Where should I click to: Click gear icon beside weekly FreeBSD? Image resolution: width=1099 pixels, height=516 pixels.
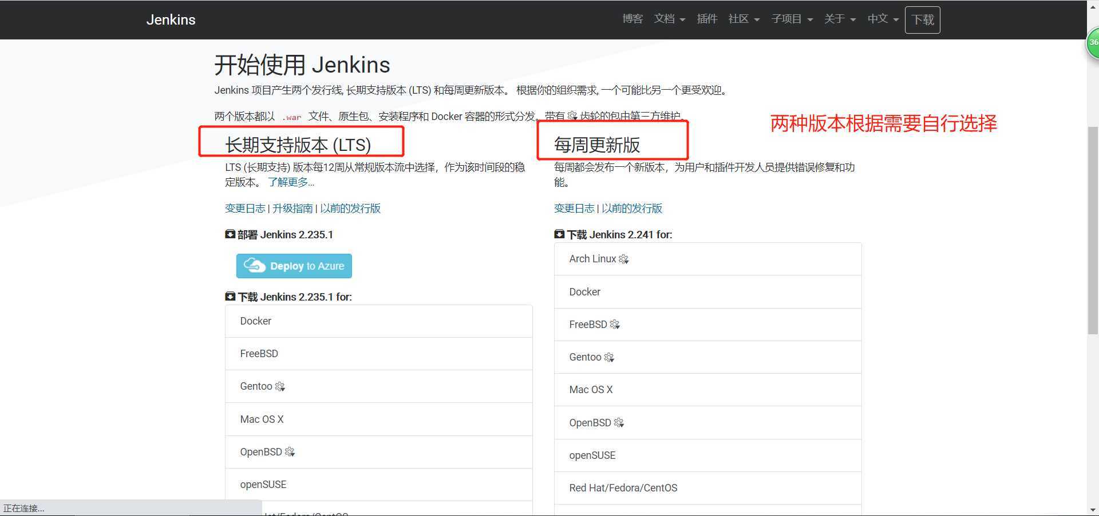(x=615, y=325)
